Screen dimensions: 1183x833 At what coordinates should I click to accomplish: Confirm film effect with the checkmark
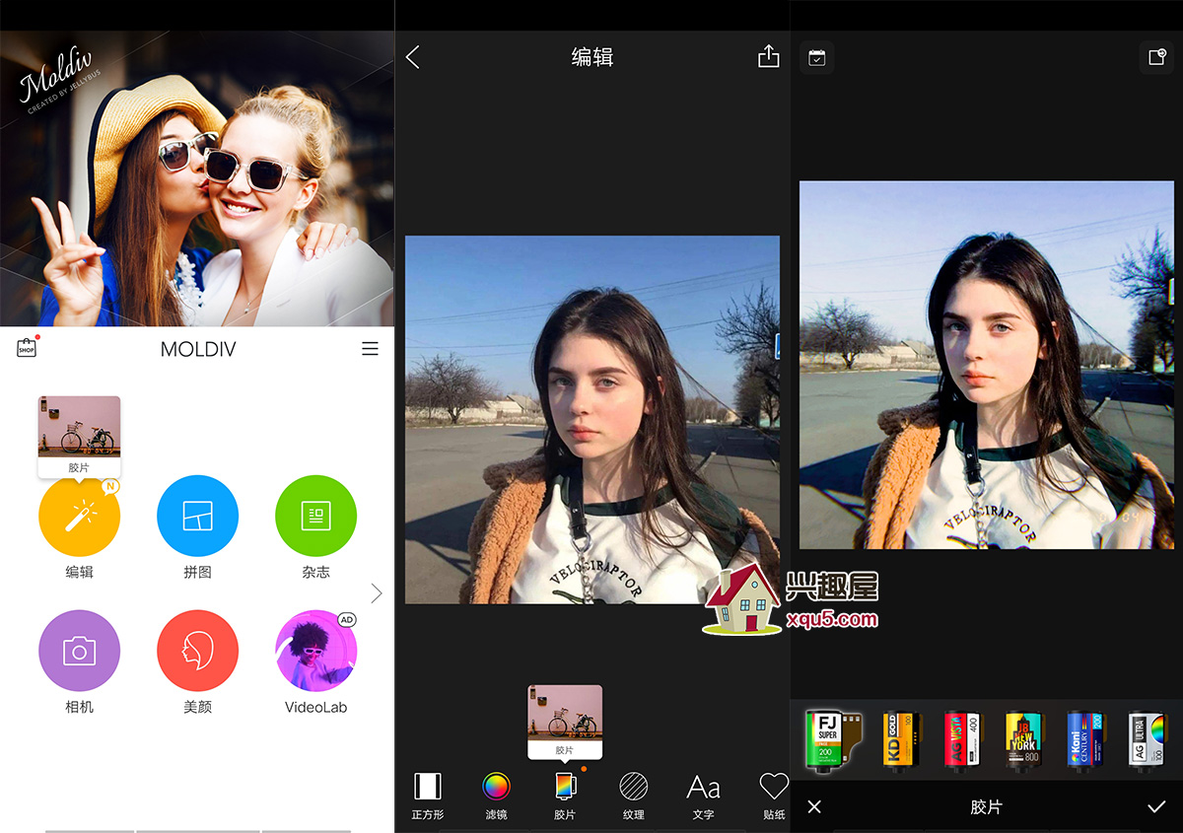(1156, 807)
